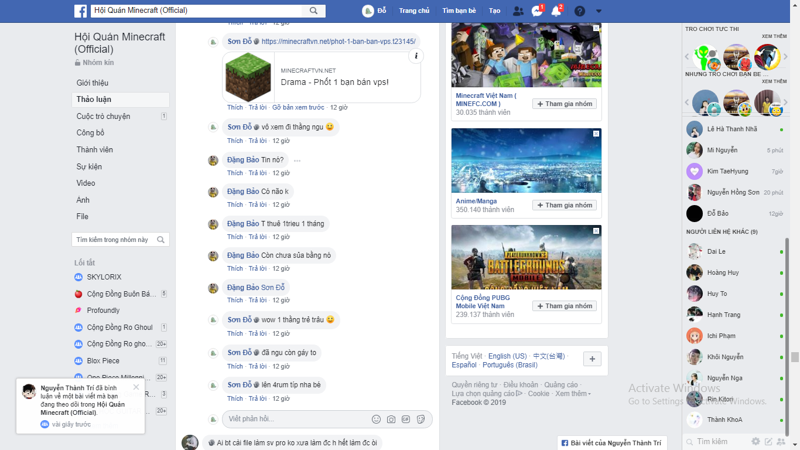Go to Trang chủ in the top bar
The width and height of the screenshot is (800, 450).
point(414,11)
